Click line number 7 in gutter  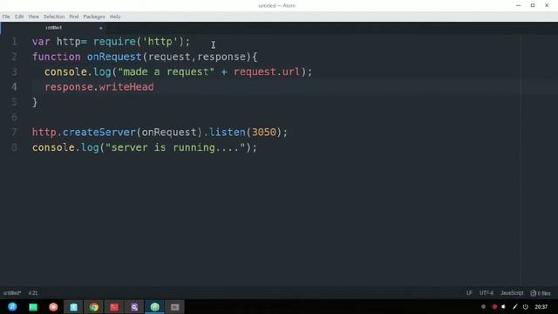[x=14, y=132]
